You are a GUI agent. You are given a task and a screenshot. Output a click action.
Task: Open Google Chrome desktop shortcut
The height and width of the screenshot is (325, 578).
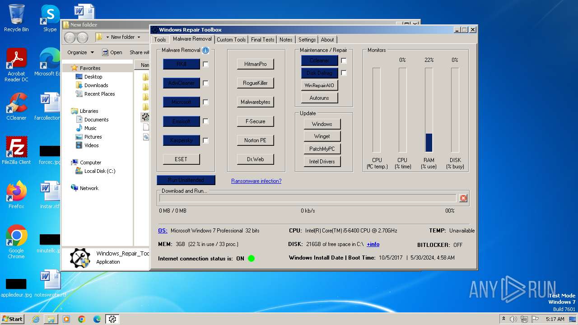click(16, 242)
